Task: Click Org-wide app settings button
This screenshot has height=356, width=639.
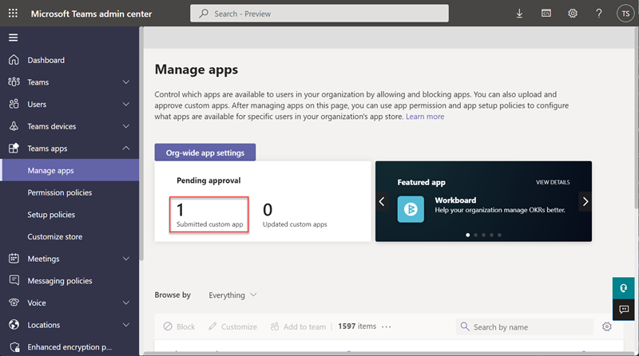Action: tap(205, 152)
